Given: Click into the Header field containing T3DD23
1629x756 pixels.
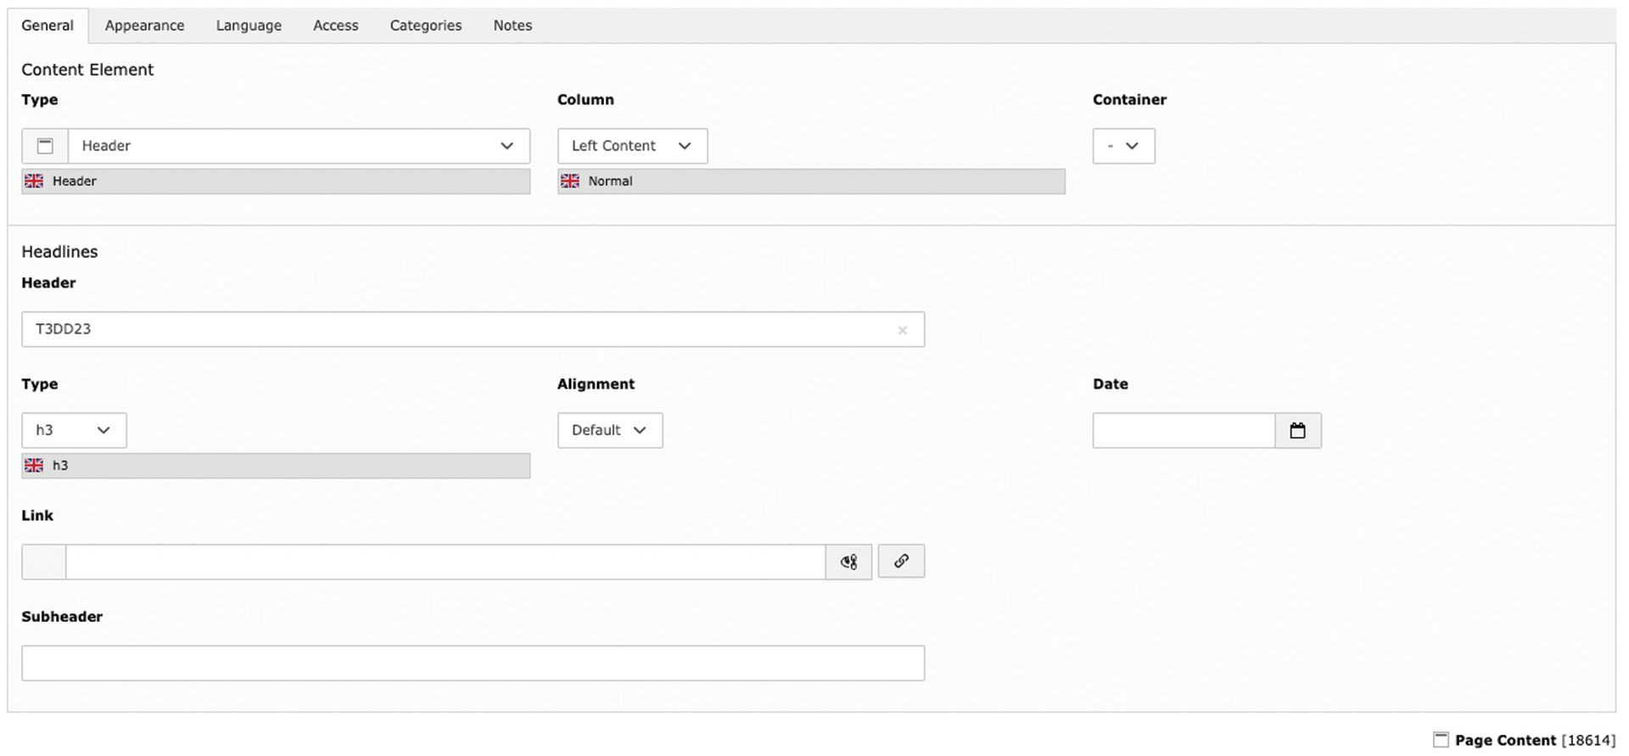Looking at the screenshot, I should tap(473, 329).
